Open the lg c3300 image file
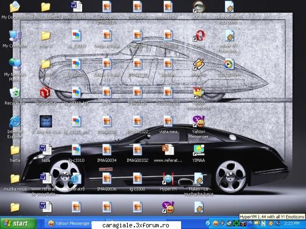Image resolution: width=306 pixels, height=229 pixels. (x=137, y=179)
